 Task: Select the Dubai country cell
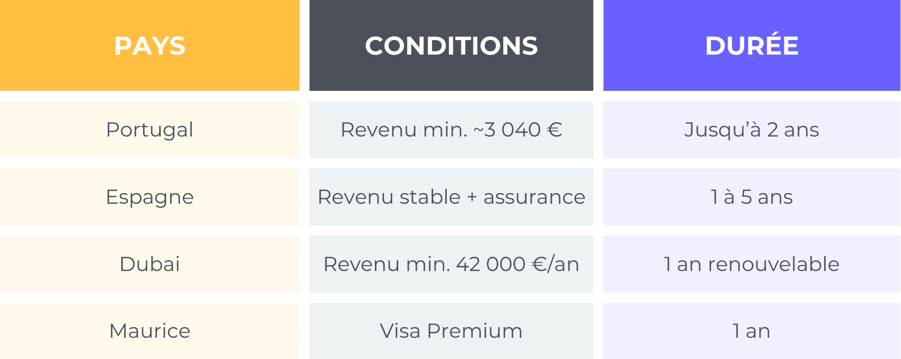pos(150,264)
